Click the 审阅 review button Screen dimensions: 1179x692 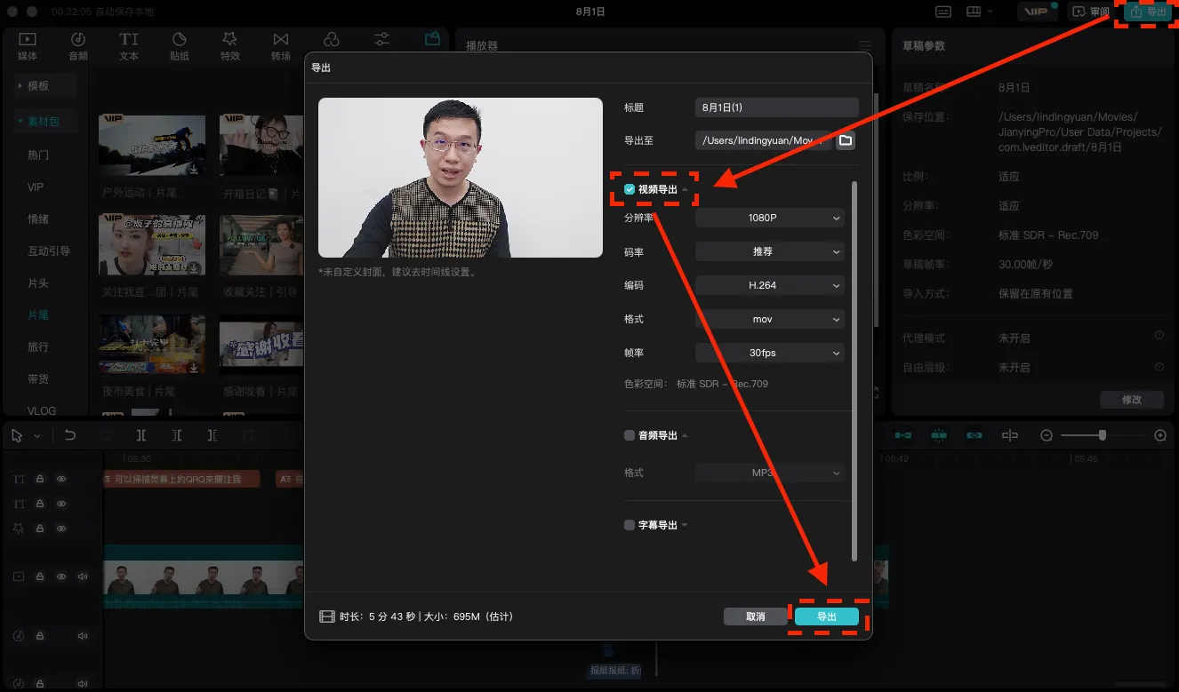[1091, 12]
